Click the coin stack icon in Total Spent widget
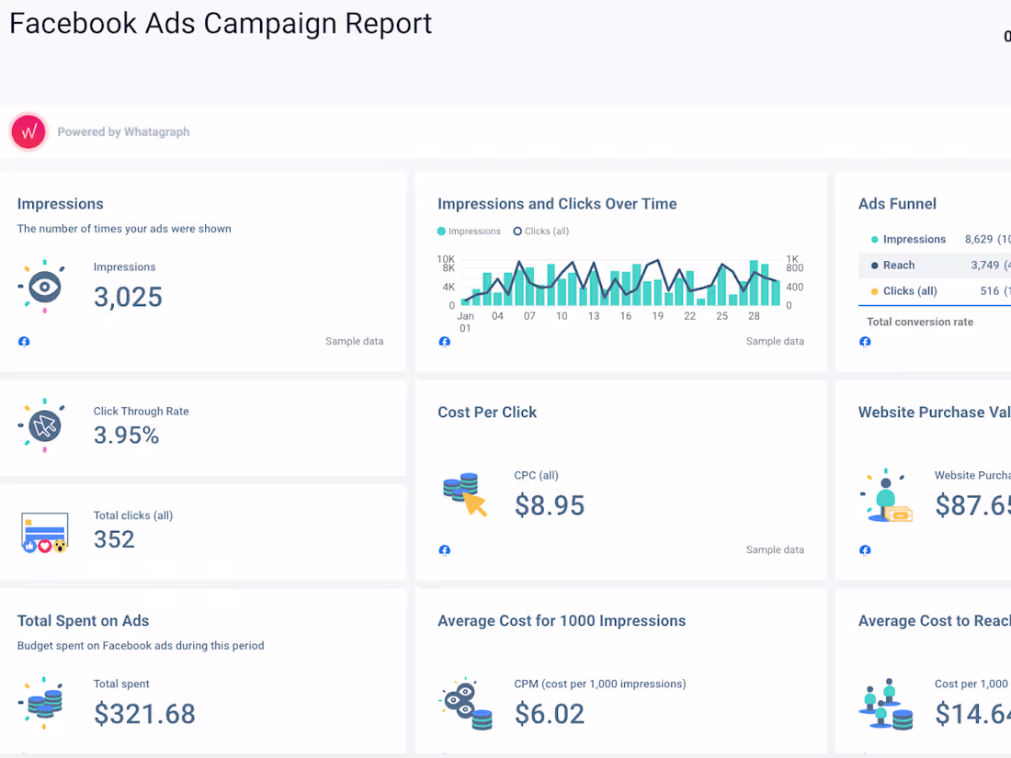The image size is (1011, 758). [44, 706]
